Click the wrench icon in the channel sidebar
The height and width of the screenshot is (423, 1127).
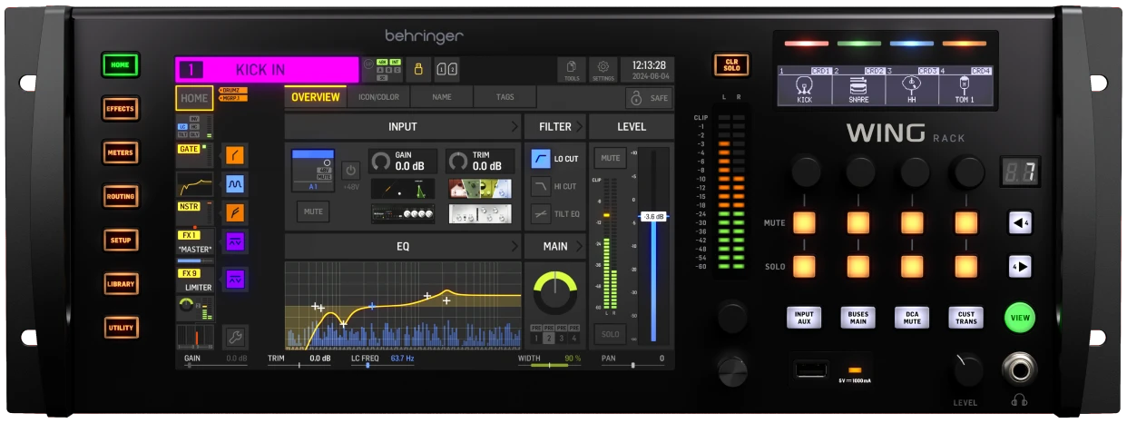click(x=235, y=337)
